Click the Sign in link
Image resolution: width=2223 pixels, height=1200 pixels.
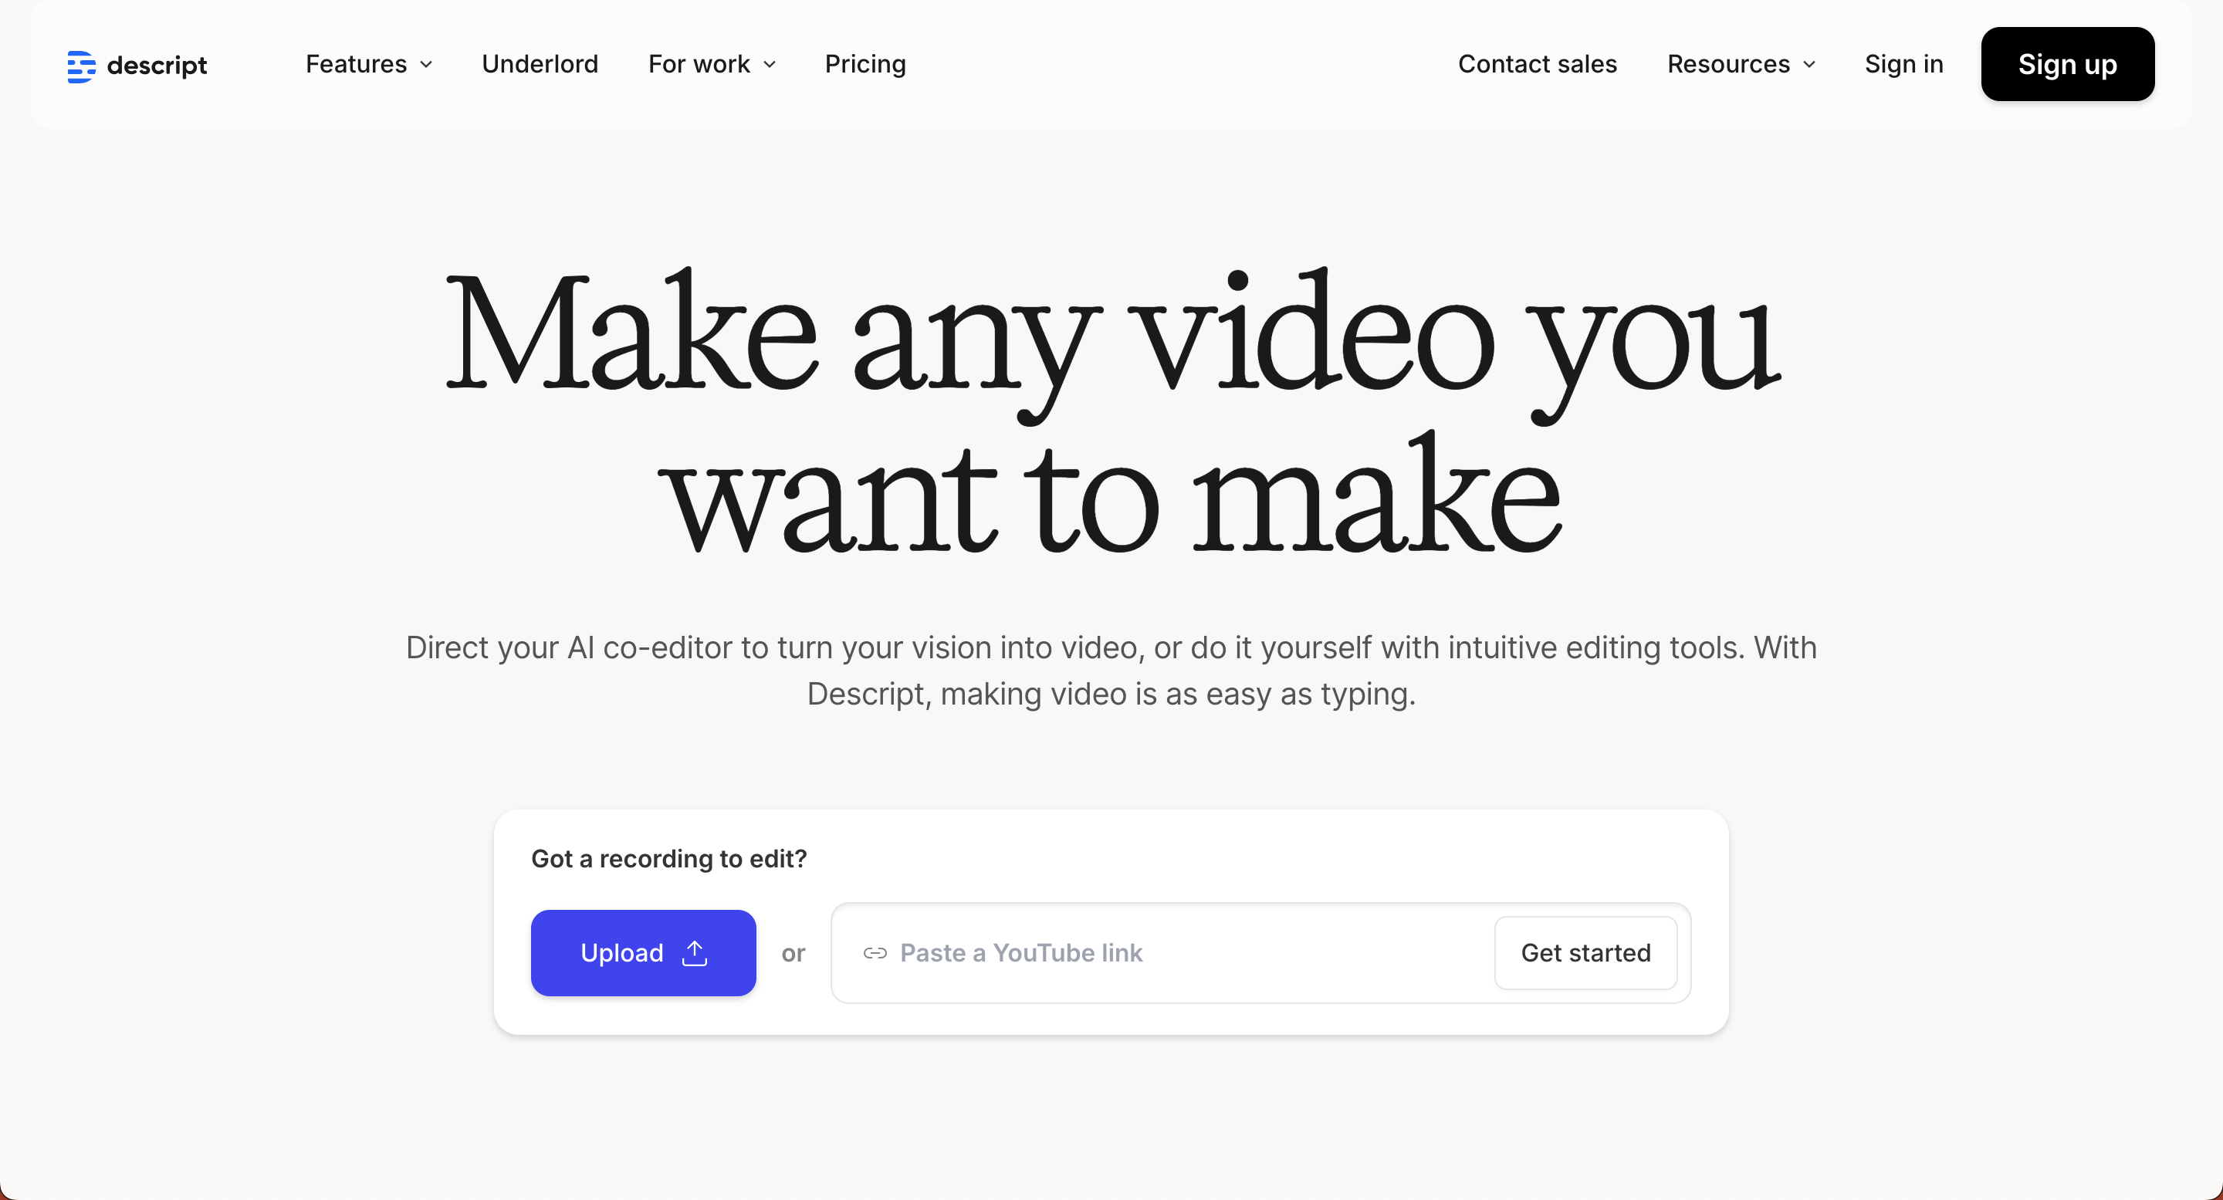point(1903,65)
